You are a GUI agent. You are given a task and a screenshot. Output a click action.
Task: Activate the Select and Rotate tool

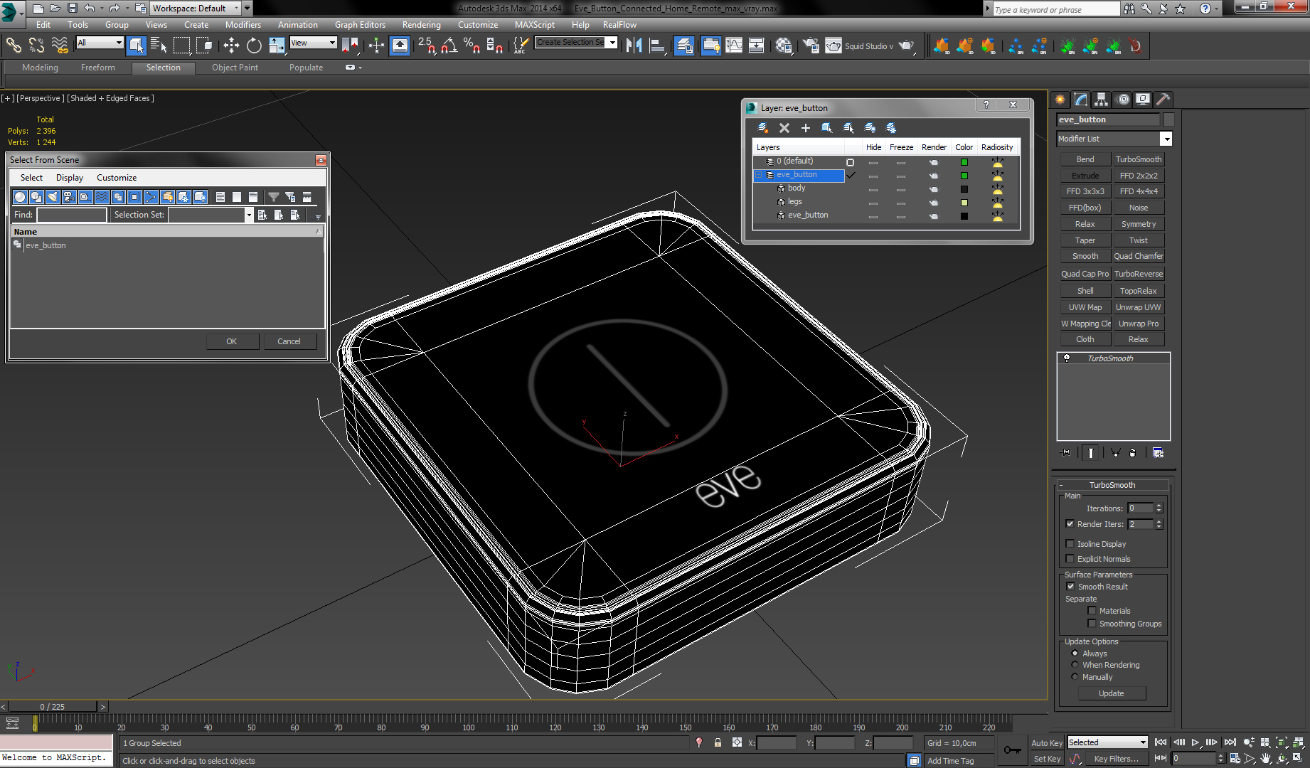254,46
